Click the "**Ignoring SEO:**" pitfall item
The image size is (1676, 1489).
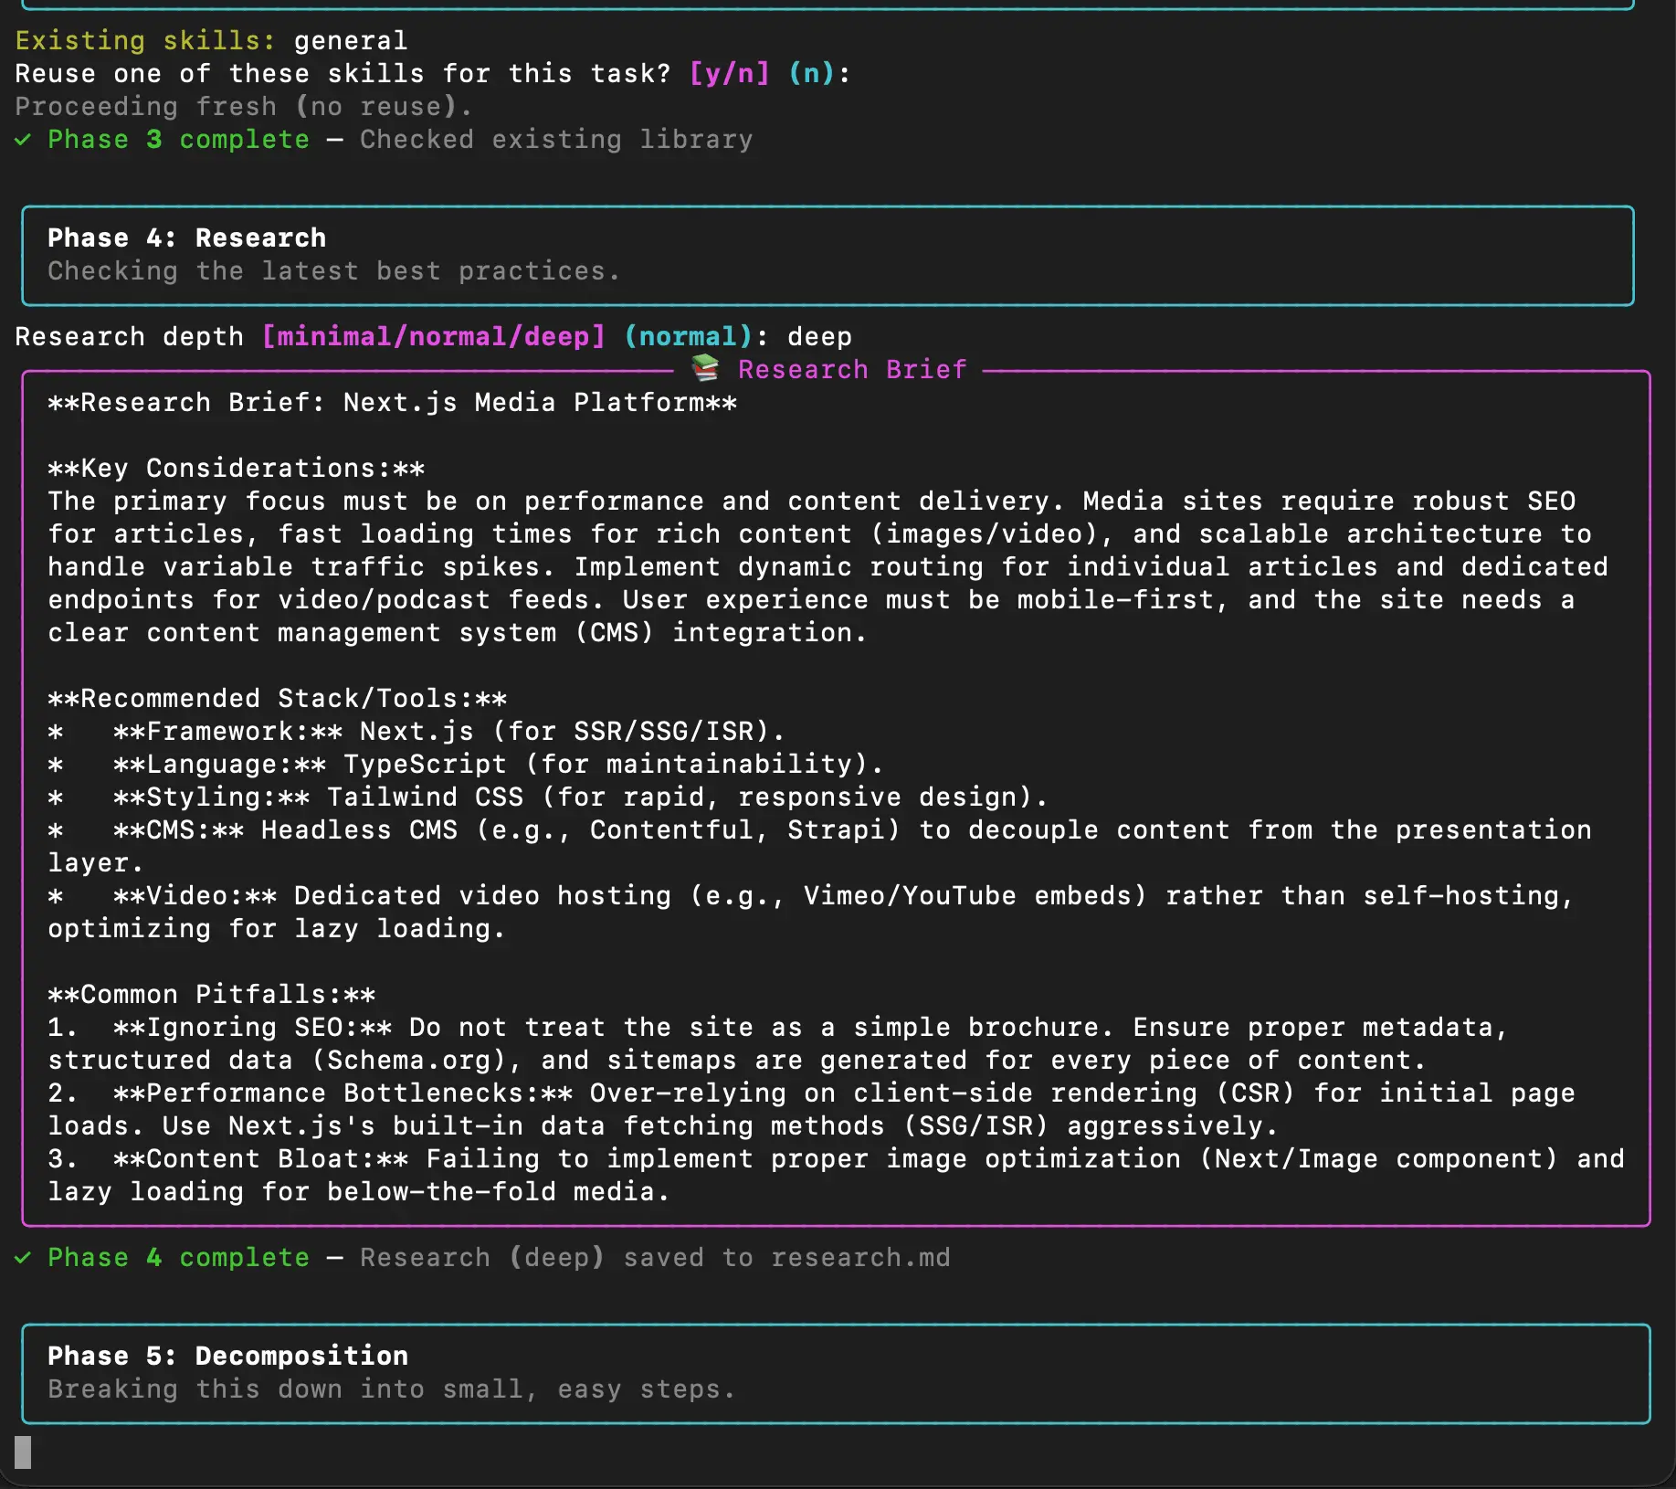tap(778, 1044)
